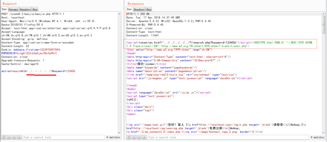Focus the Request search term field
The image size is (327, 142).
(x=63, y=137)
